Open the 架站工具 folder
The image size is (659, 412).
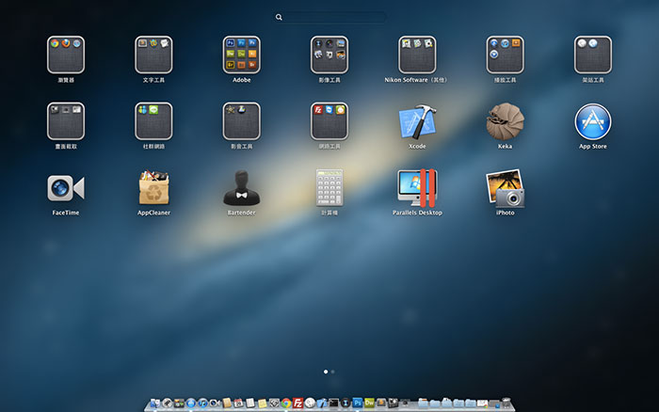coord(592,55)
